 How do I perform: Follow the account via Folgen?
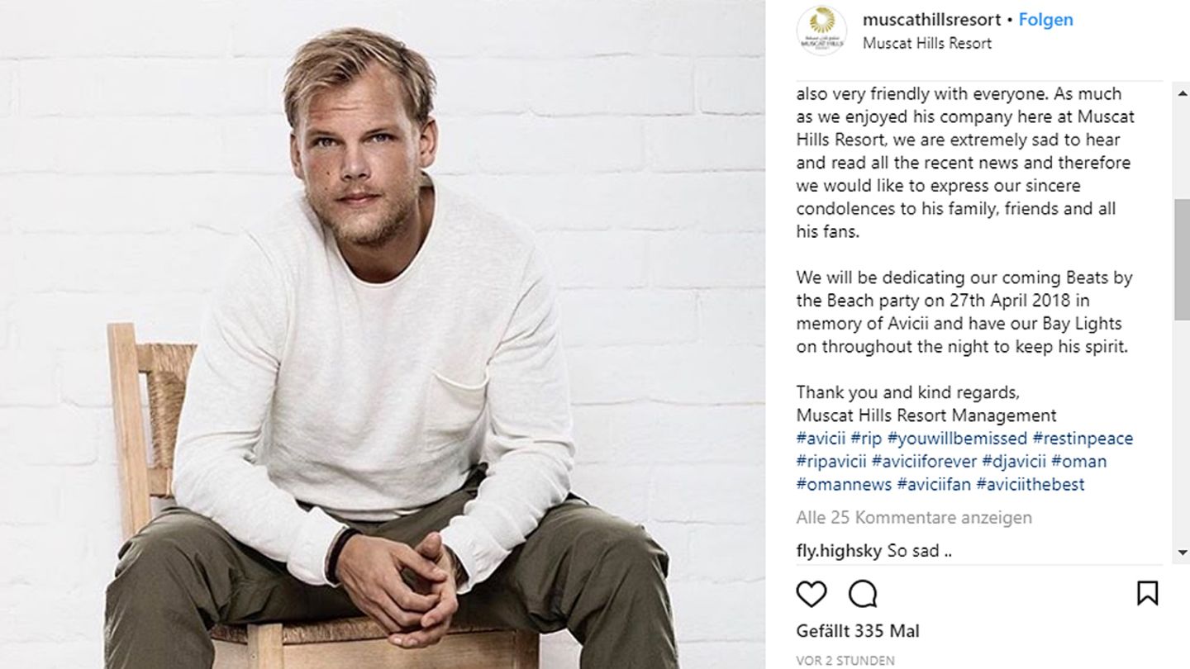(1045, 20)
